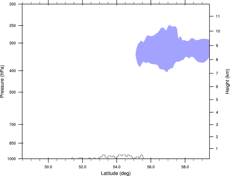Select the 400 hPa pressure label

pos(12,71)
